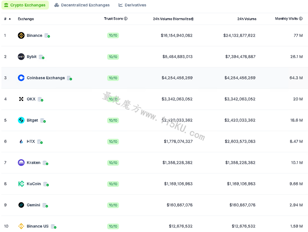Click KuCoin monthly visits 9.66 M
Image resolution: width=308 pixels, height=232 pixels.
pos(296,184)
